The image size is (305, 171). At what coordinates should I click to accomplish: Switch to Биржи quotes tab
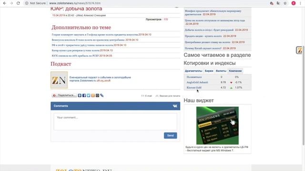209,71
